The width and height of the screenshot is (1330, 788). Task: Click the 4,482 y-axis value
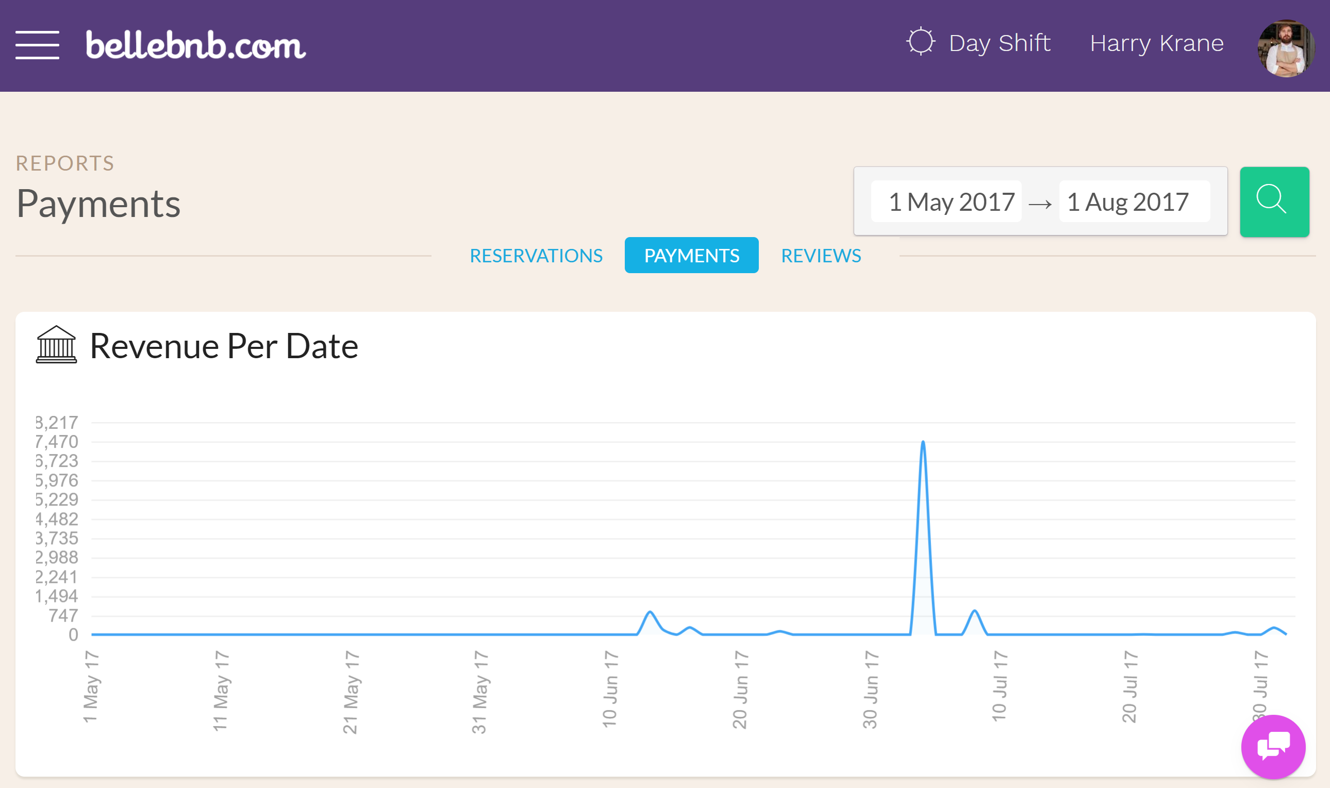coord(57,519)
